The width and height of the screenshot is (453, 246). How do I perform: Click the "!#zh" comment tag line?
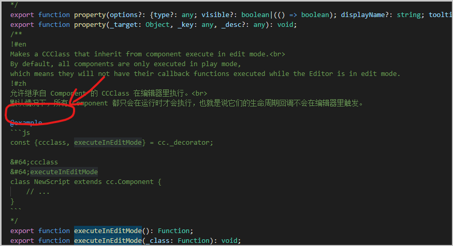(x=18, y=84)
